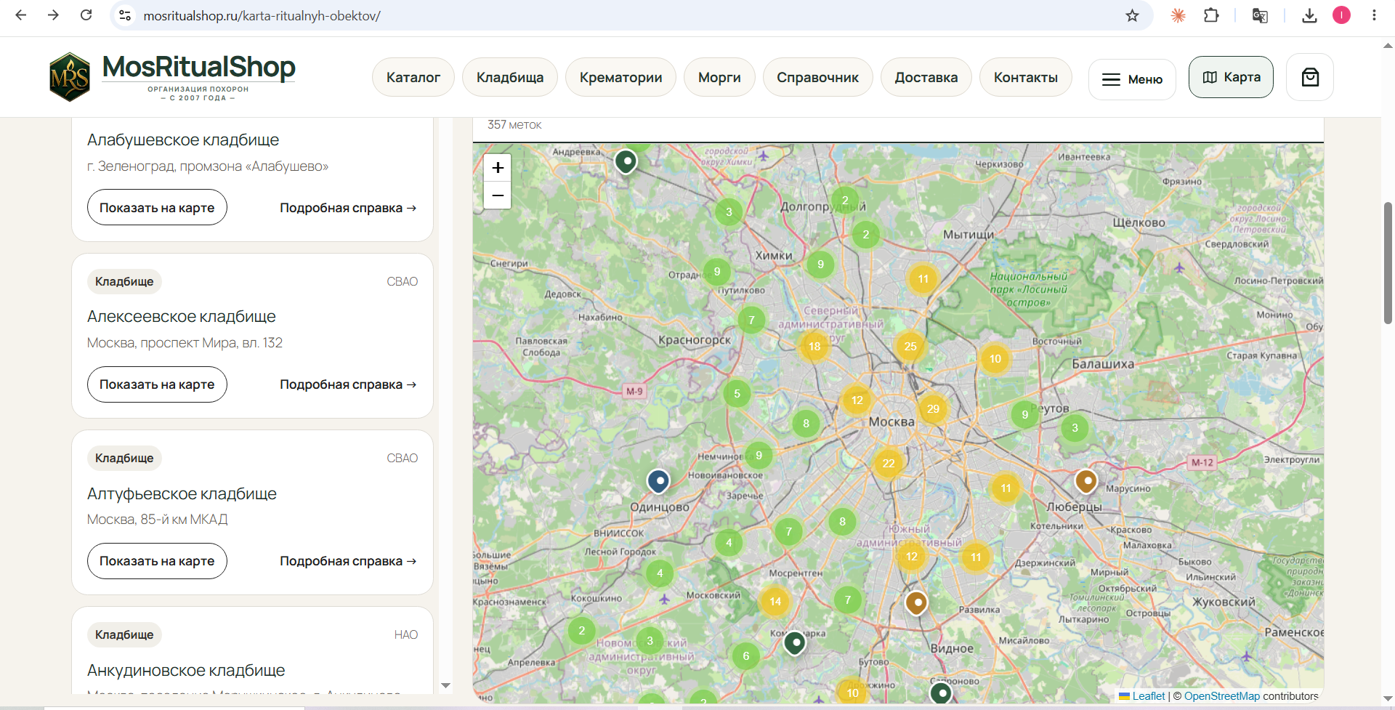Image resolution: width=1395 pixels, height=710 pixels.
Task: Open the Контакты page
Action: [1026, 77]
